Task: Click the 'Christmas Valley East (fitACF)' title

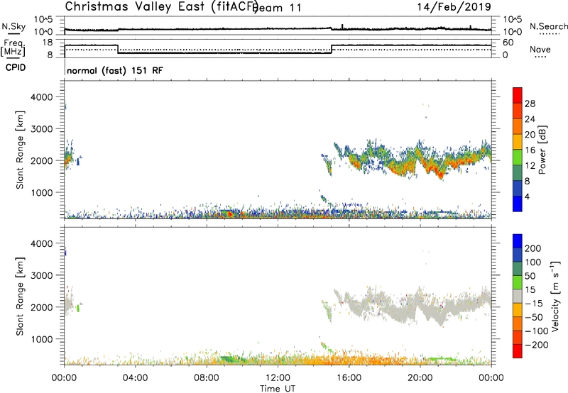Action: (162, 7)
